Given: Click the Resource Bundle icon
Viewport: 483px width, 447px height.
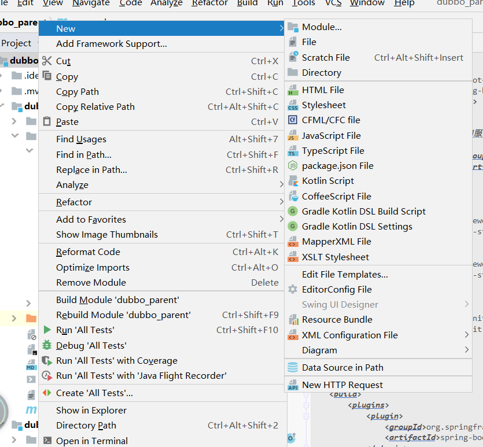Looking at the screenshot, I should point(293,320).
